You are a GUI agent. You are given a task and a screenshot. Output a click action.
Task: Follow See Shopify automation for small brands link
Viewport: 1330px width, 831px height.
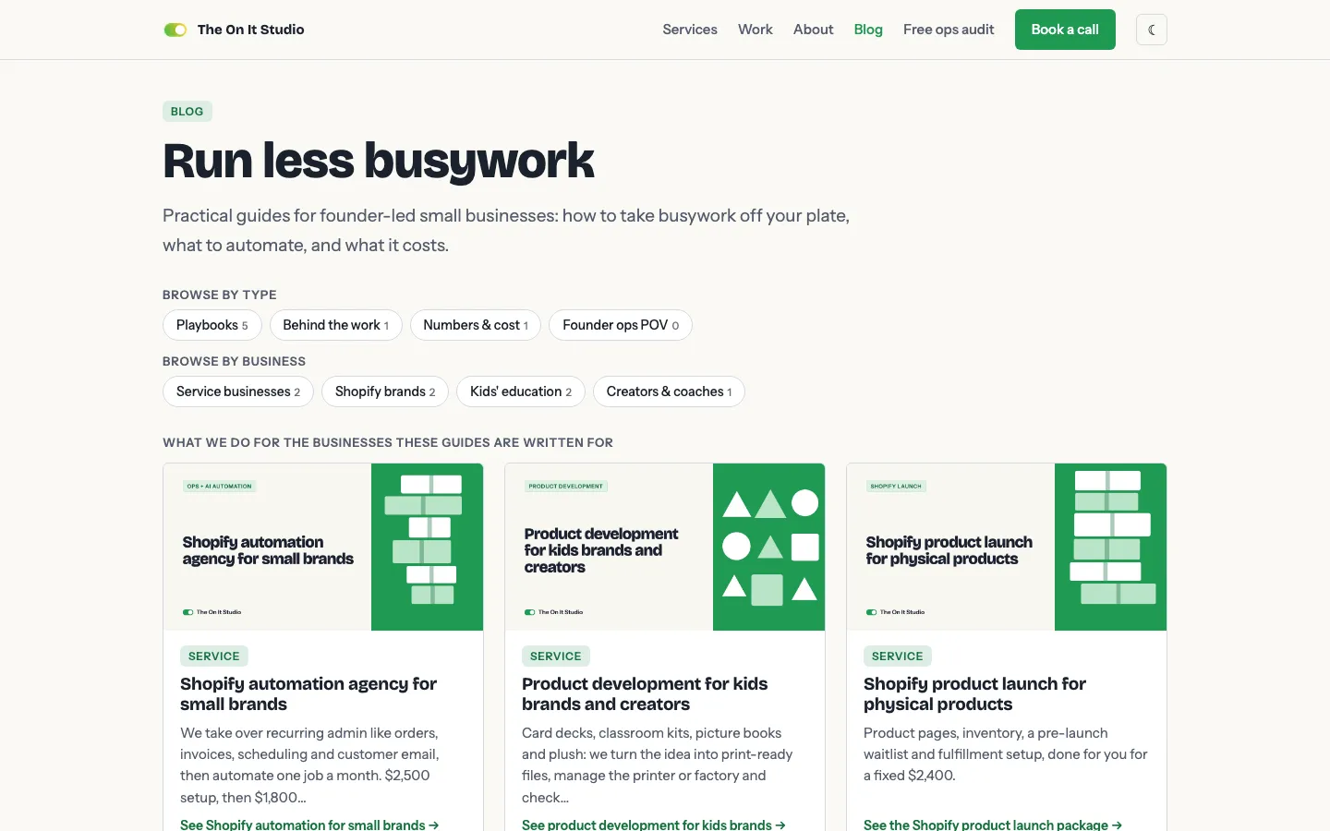[x=309, y=824]
